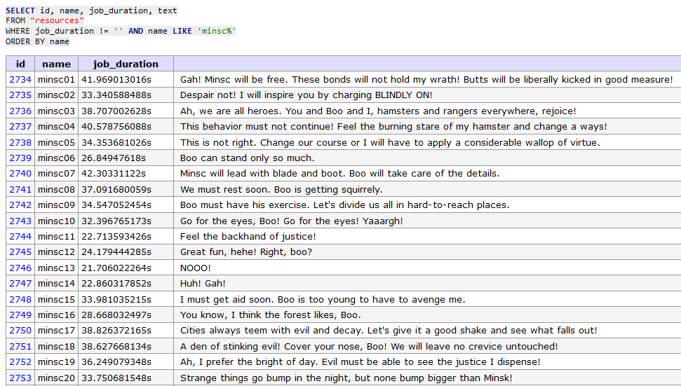681x386 pixels.
Task: Select name cell minsc17
Action: 57,331
